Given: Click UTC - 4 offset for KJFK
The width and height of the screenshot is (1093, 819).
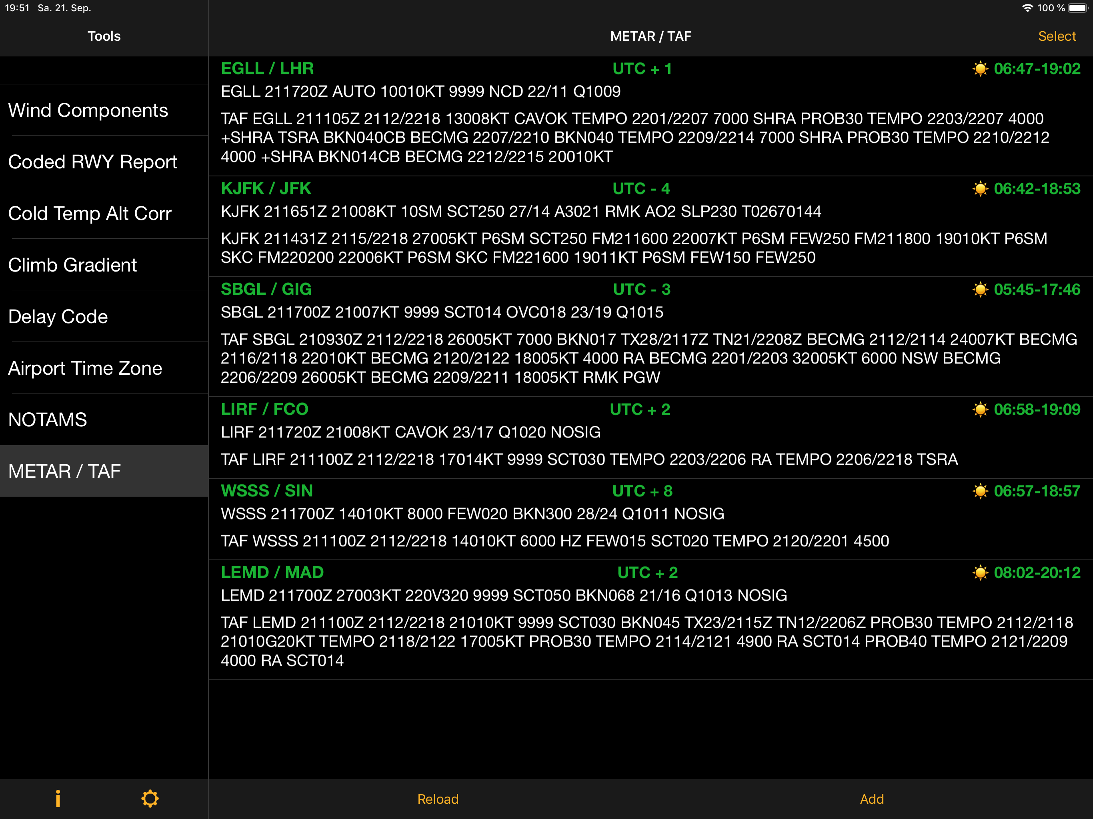Looking at the screenshot, I should pyautogui.click(x=641, y=189).
